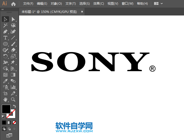Select the Lasso tool
The height and width of the screenshot is (140, 184).
(x=13, y=26)
